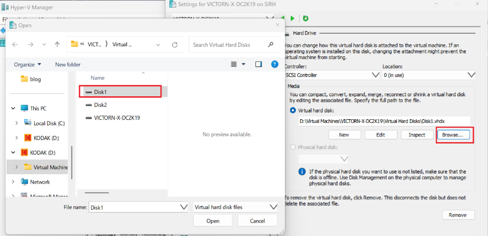Click the search magnifier icon

coord(271,45)
